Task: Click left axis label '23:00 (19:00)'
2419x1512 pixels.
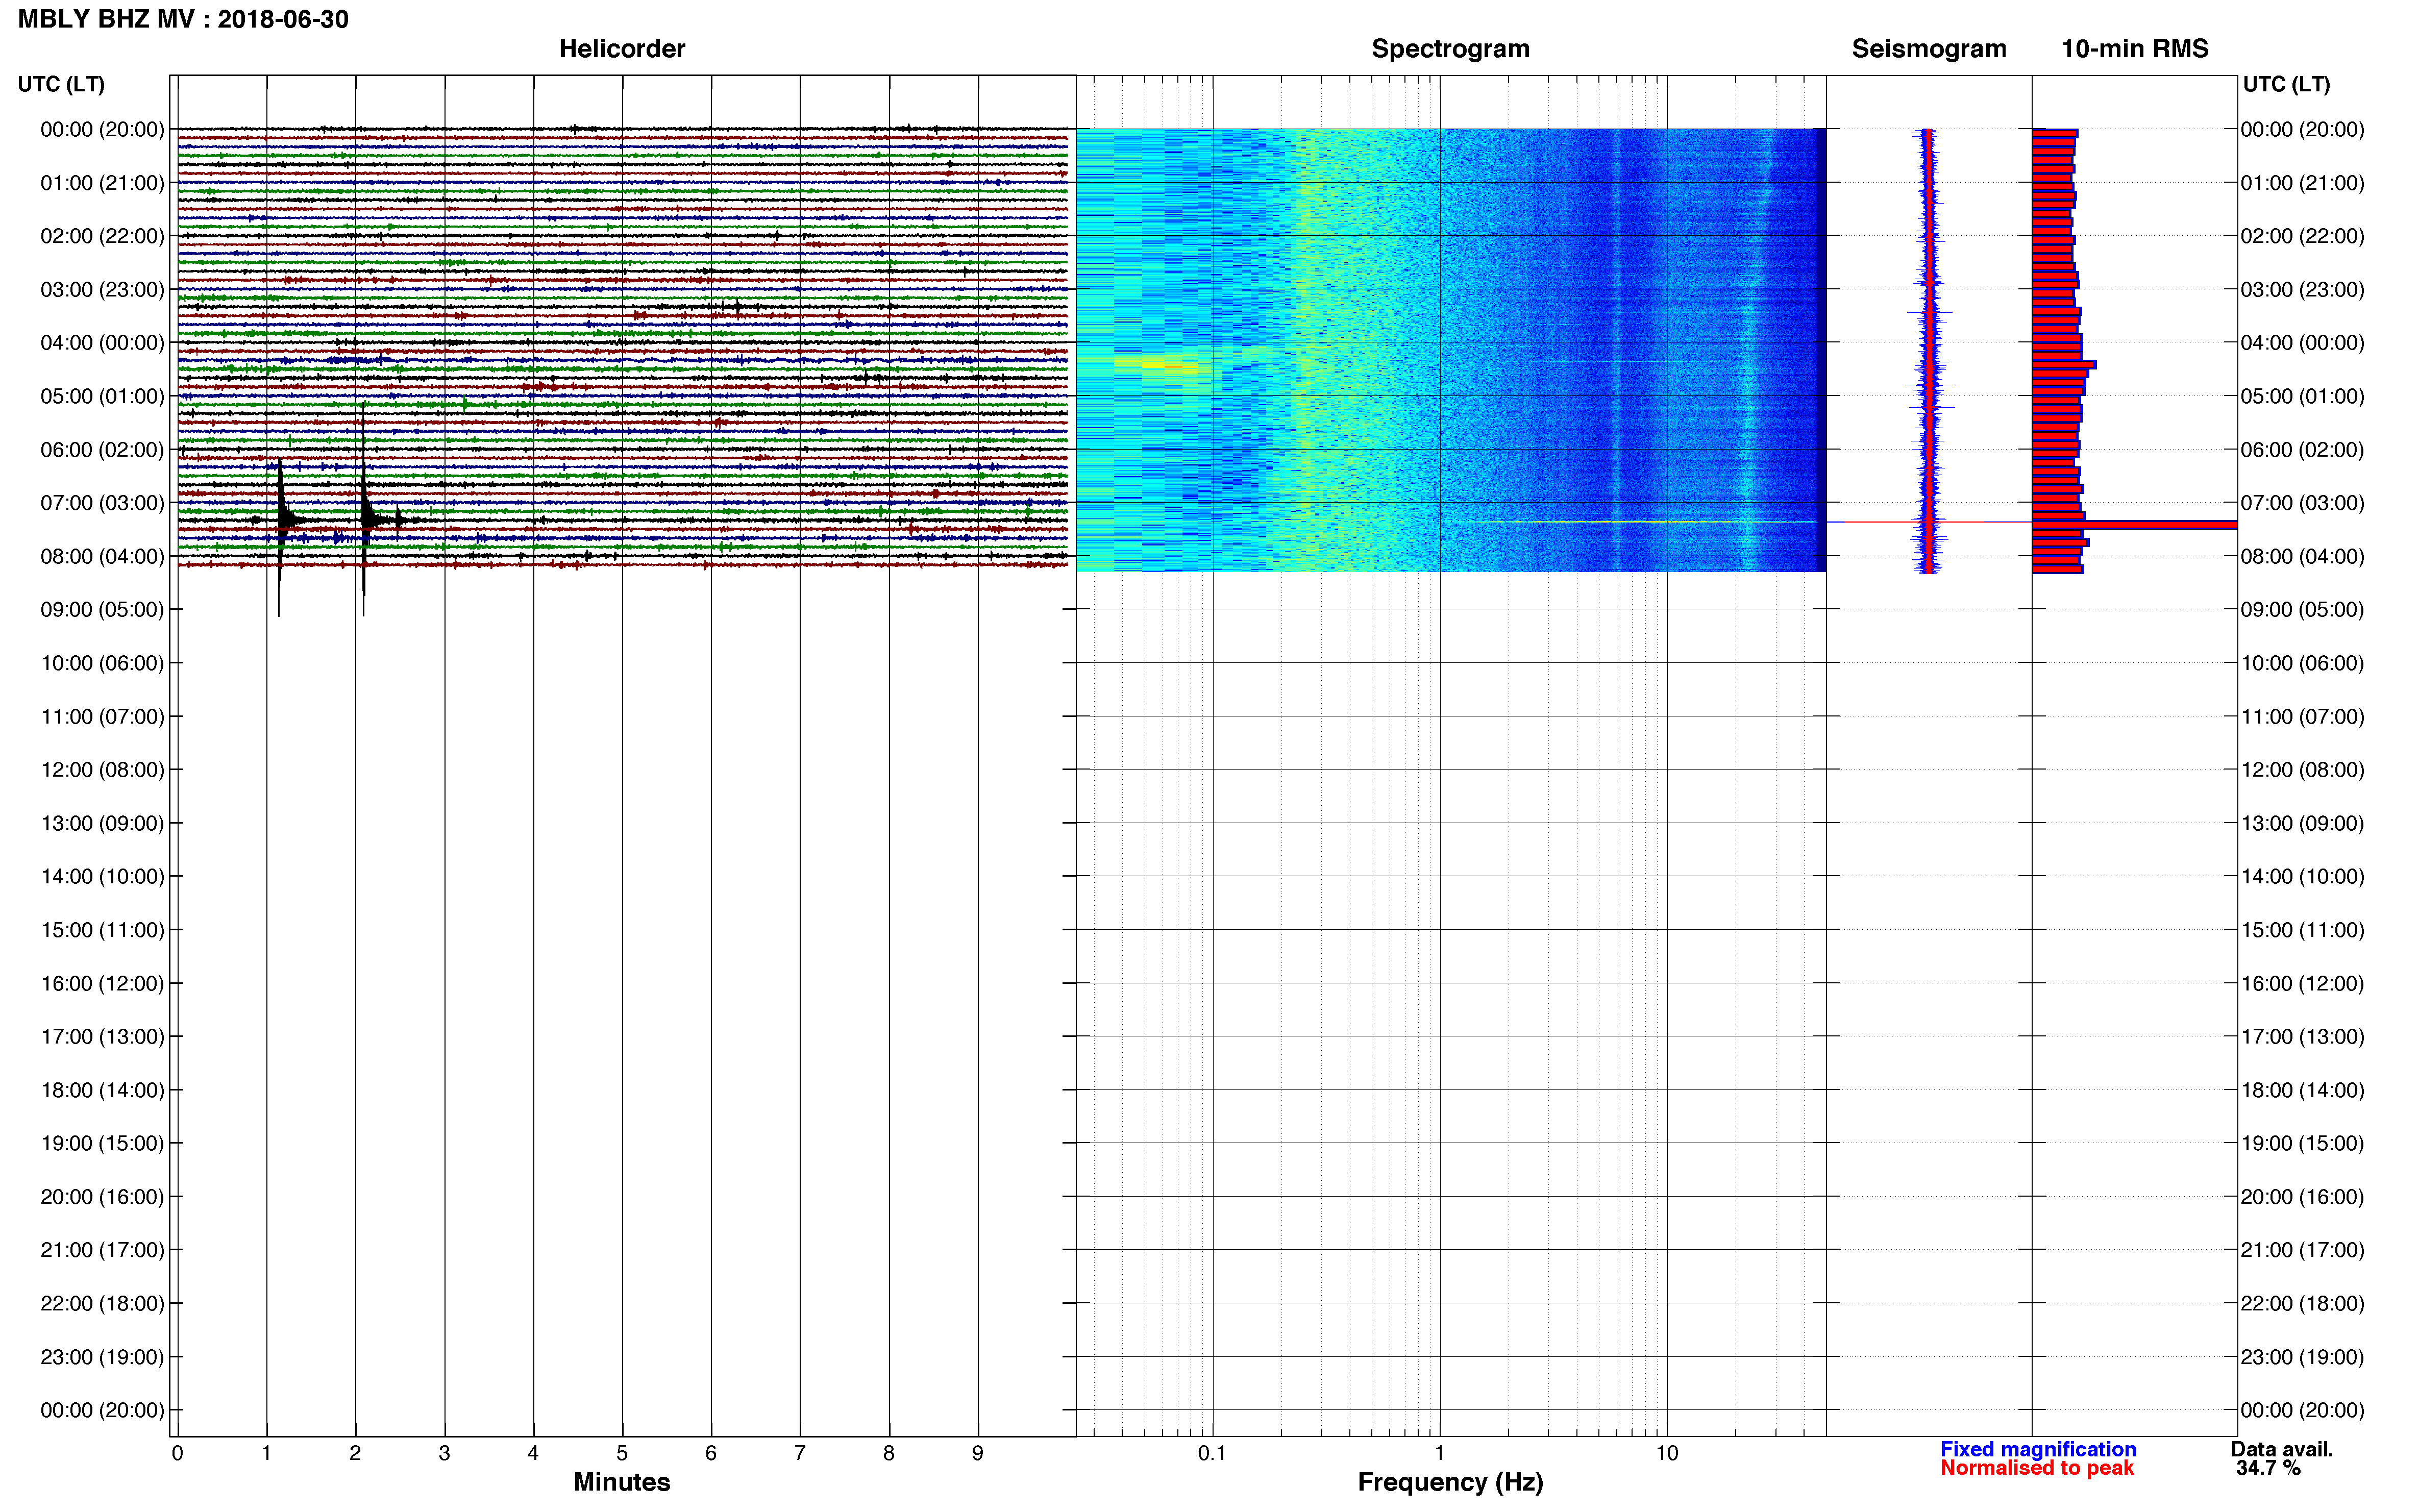Action: coord(102,1357)
